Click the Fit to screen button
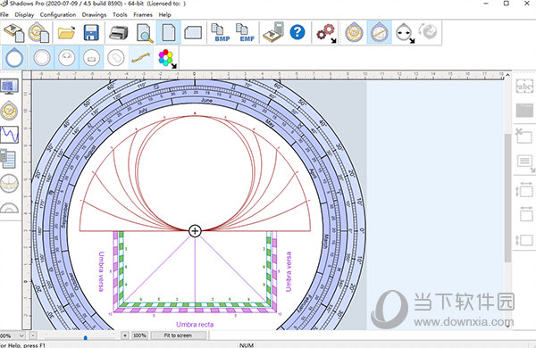The width and height of the screenshot is (536, 348). [178, 336]
